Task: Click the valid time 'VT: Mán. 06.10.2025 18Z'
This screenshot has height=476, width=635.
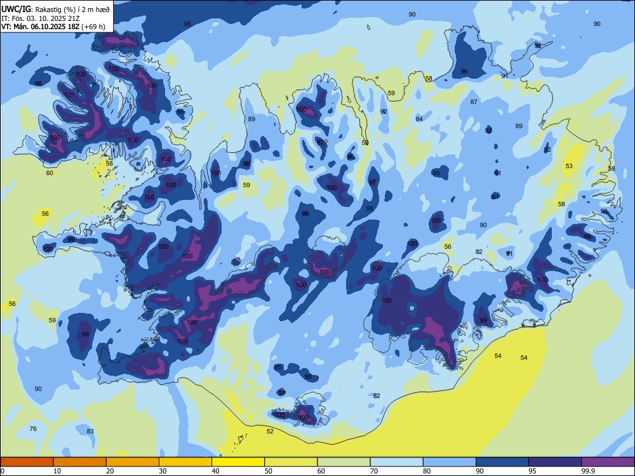Action: (x=41, y=27)
